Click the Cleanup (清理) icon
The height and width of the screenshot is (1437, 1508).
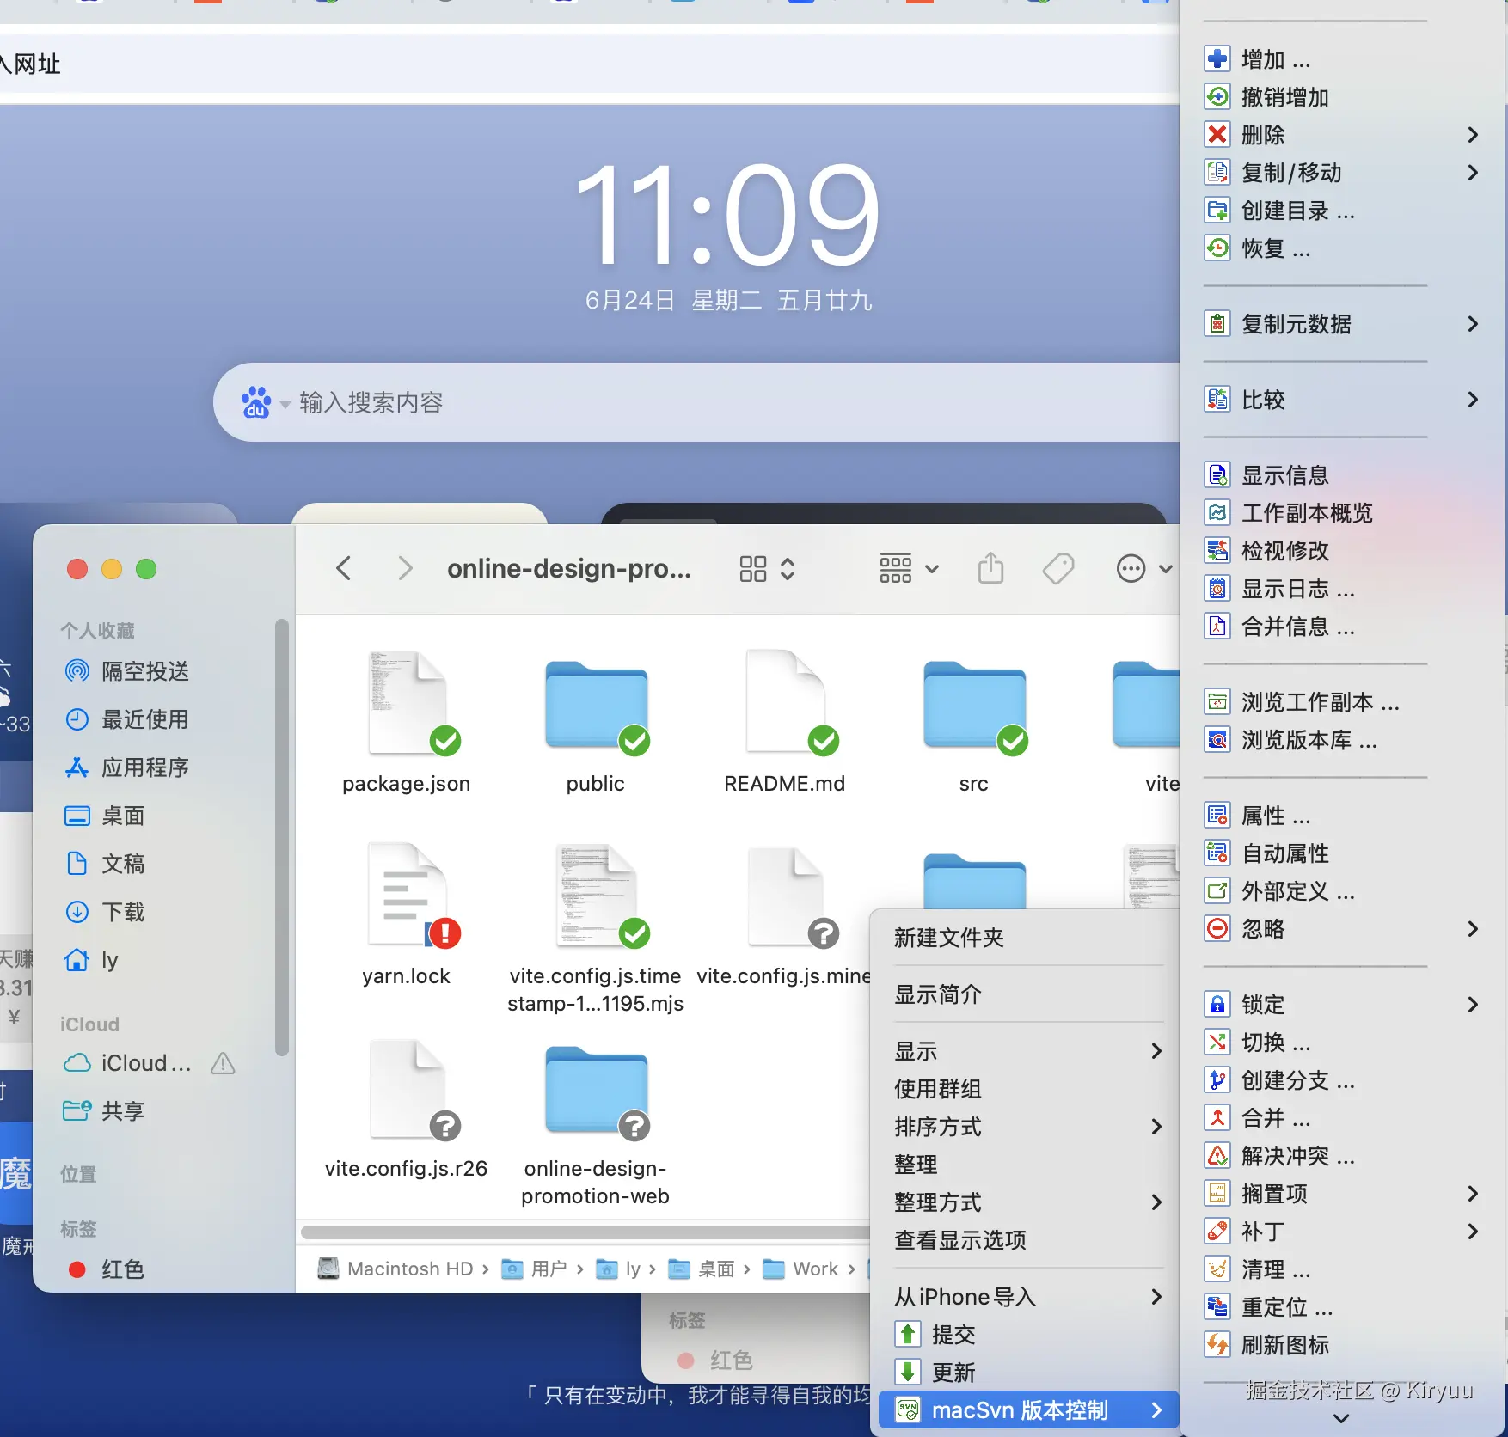coord(1217,1269)
